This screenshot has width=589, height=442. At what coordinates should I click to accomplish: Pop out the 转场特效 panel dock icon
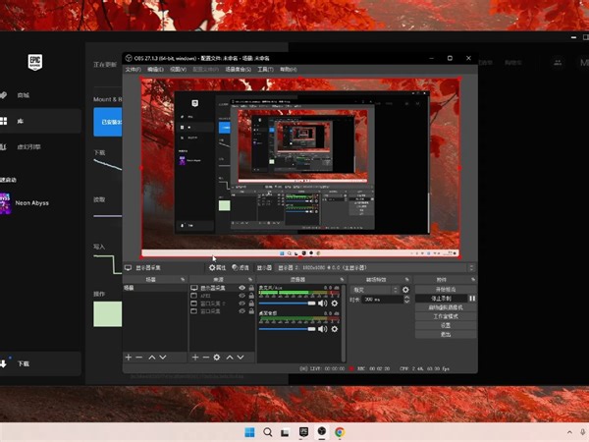click(x=406, y=280)
